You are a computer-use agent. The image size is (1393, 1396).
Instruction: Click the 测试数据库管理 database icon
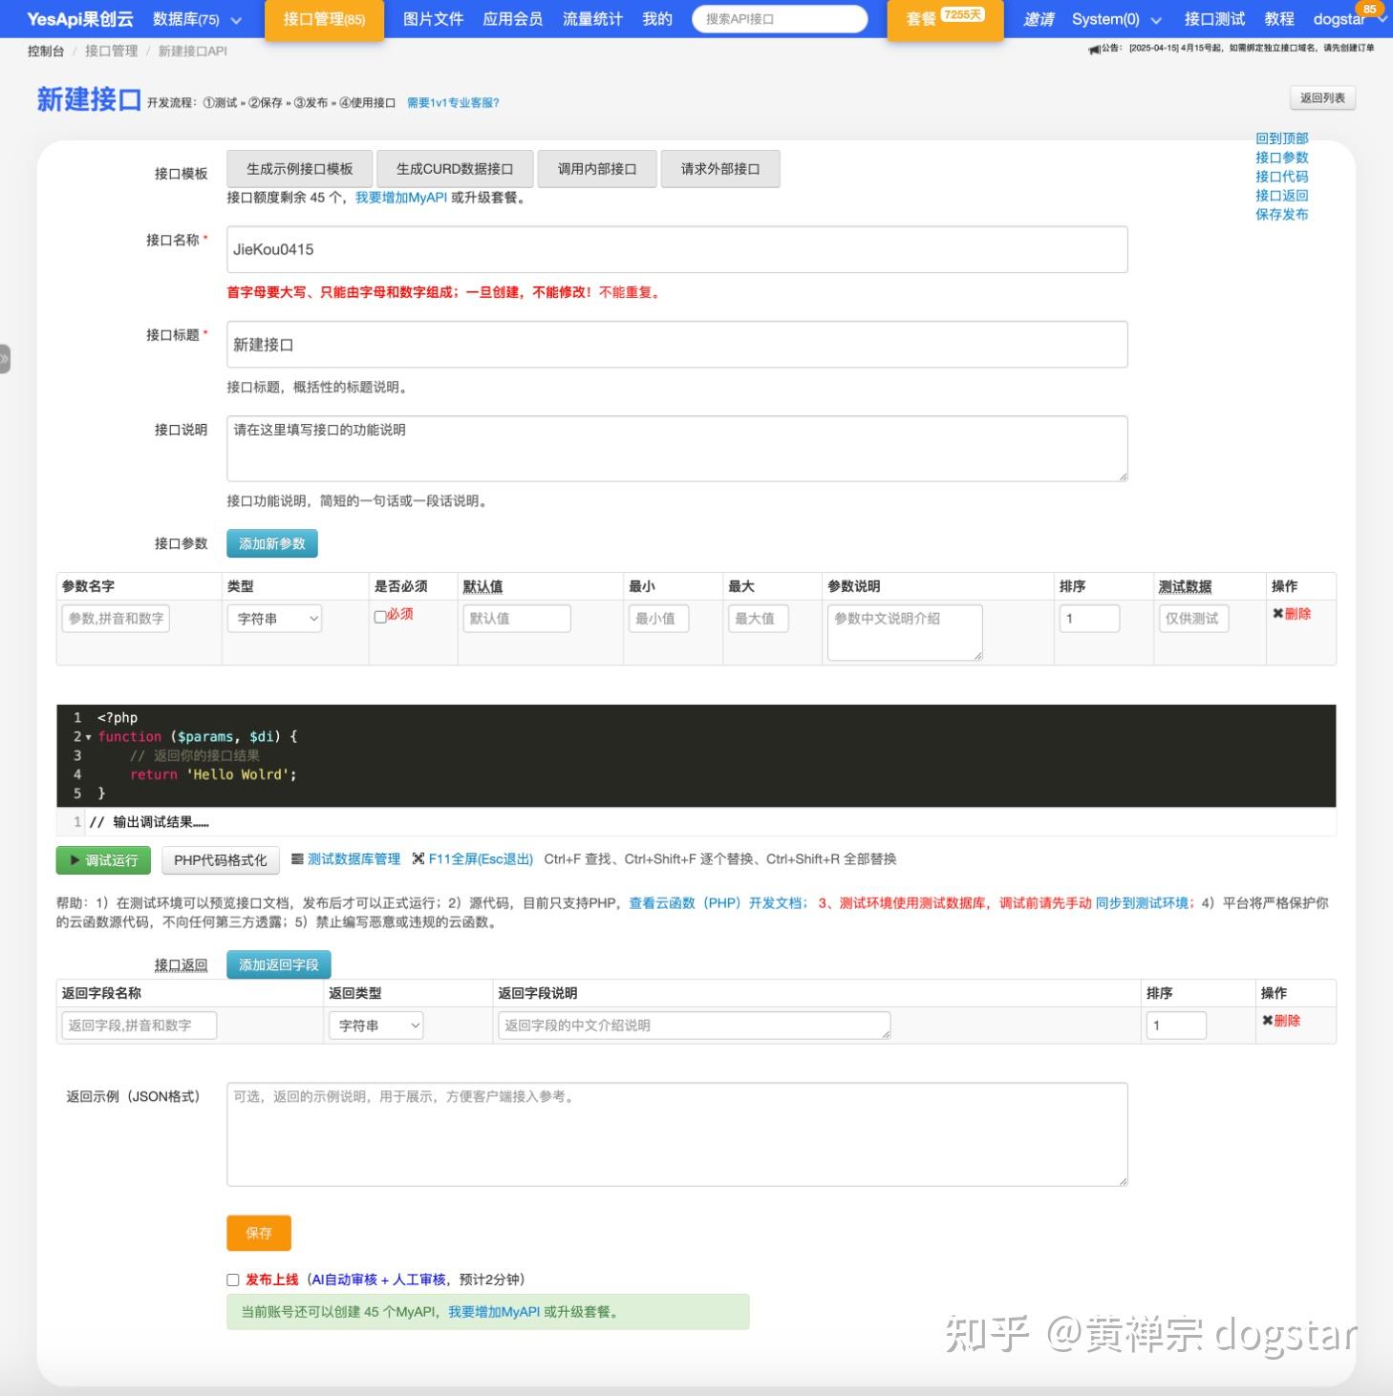(297, 858)
